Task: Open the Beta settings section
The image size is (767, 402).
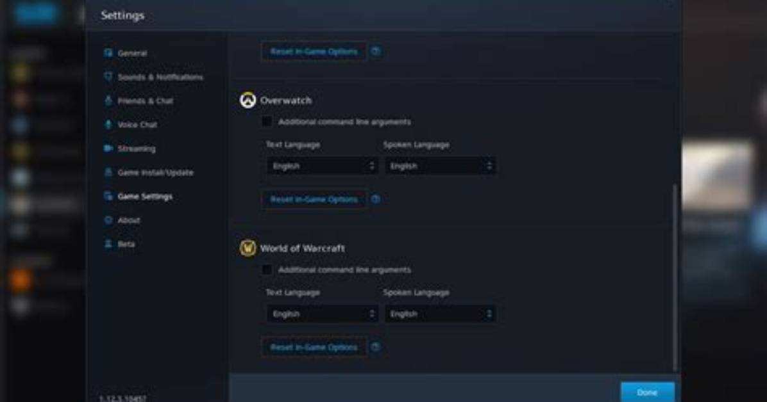Action: tap(126, 245)
